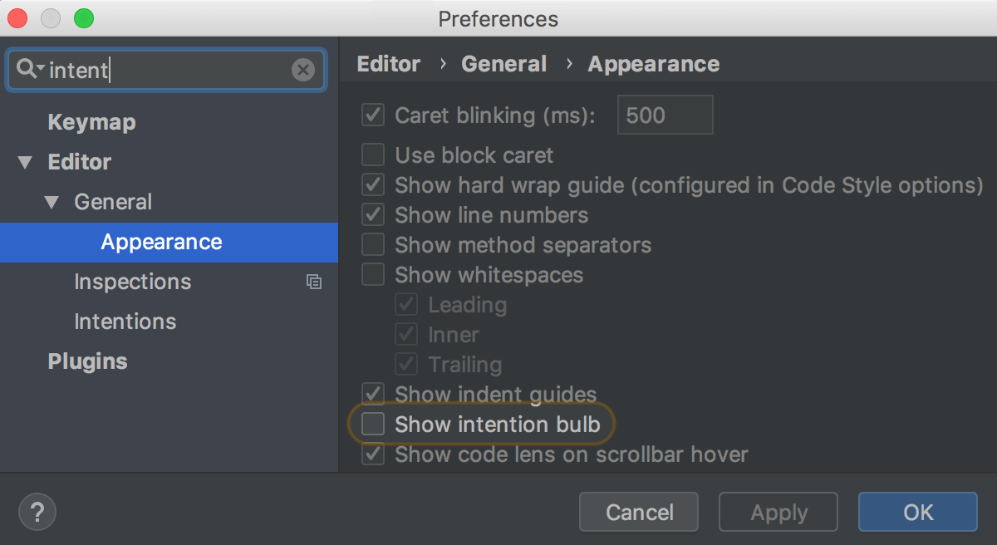Screen dimensions: 997x545
Task: Open Intentions settings in sidebar
Action: (125, 322)
